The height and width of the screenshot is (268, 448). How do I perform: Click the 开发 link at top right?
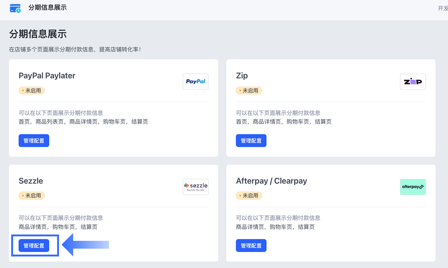point(443,8)
